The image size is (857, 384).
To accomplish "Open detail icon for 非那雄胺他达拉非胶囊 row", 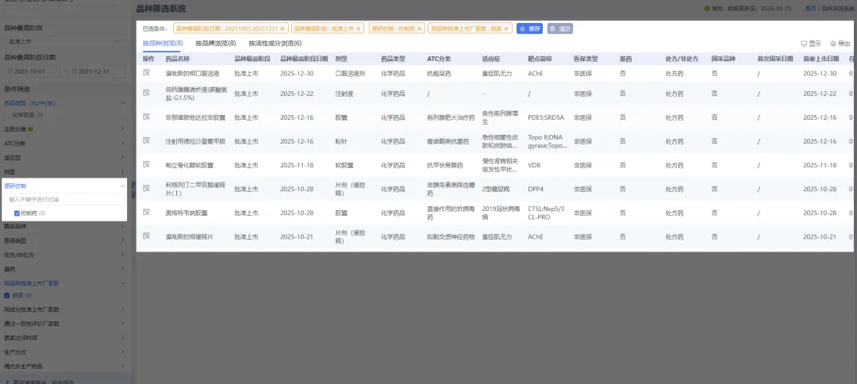I will tap(146, 117).
